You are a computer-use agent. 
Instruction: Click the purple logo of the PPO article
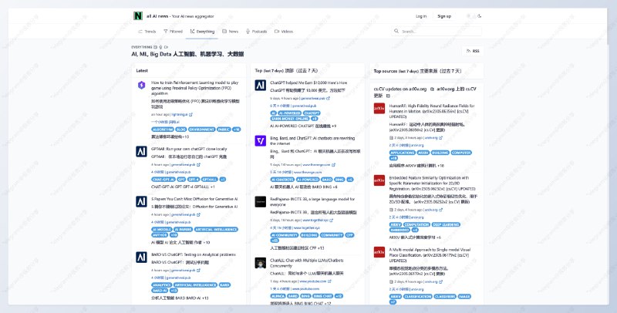[x=141, y=85]
